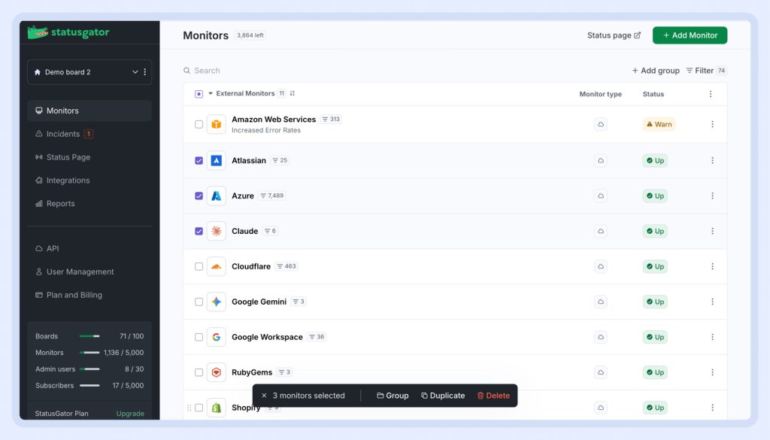This screenshot has height=440, width=770.
Task: Click the RubyGems logo icon
Action: pyautogui.click(x=216, y=373)
